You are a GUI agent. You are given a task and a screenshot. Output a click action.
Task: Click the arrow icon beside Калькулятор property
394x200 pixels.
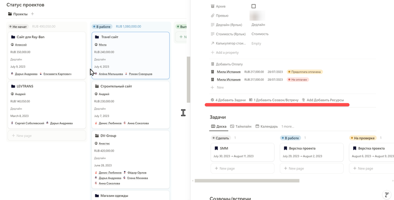click(212, 43)
